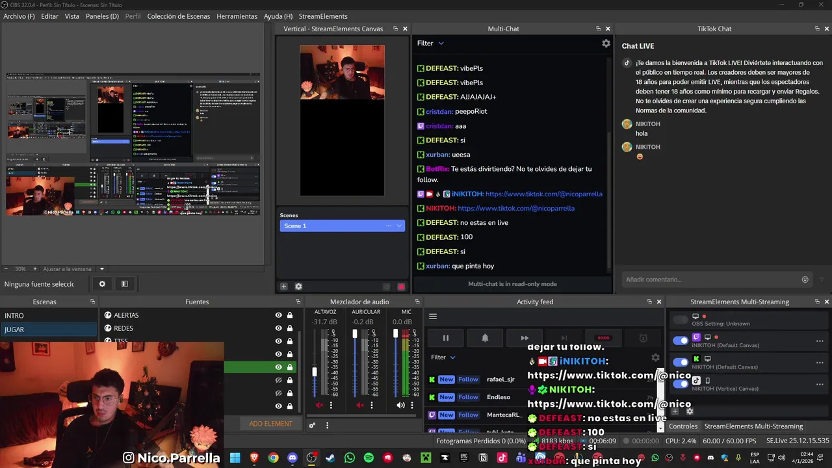Unmute the ALTAVOZ audio channel
The image size is (832, 468).
(319, 405)
